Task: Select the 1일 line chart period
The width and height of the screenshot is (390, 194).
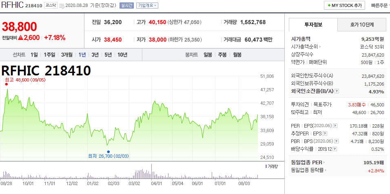Action: point(34,55)
